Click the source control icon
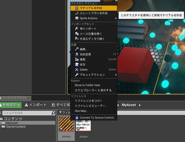Image resolution: width=185 pixels, height=142 pixels. pos(77,117)
